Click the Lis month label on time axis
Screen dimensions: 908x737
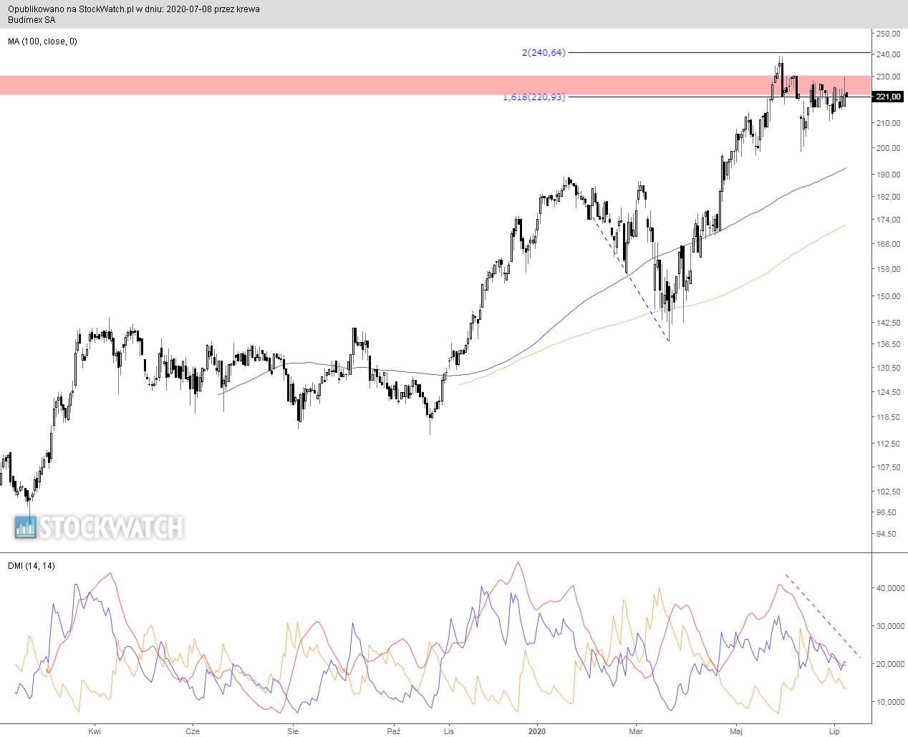coord(450,731)
